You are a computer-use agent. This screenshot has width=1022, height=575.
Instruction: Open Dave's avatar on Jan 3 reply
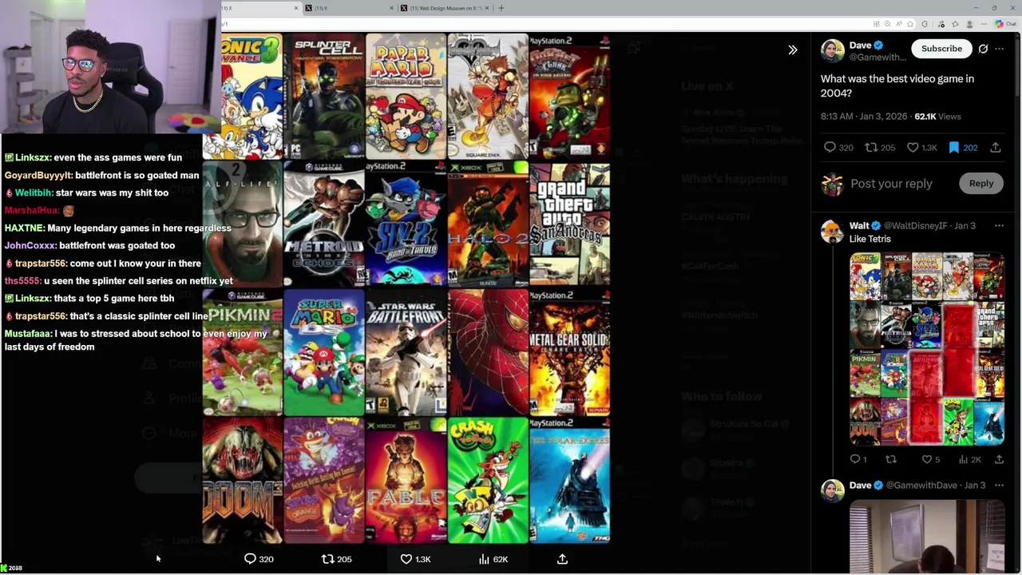point(832,490)
